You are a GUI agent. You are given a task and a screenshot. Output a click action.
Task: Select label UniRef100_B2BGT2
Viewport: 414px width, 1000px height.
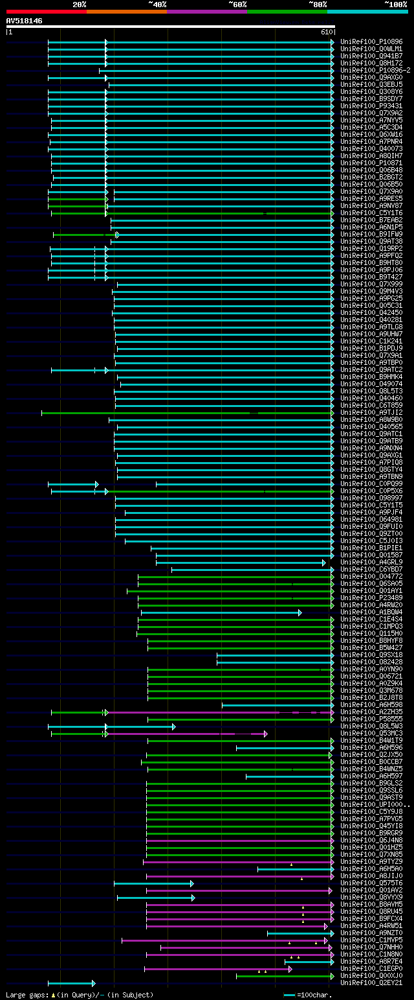coord(371,178)
